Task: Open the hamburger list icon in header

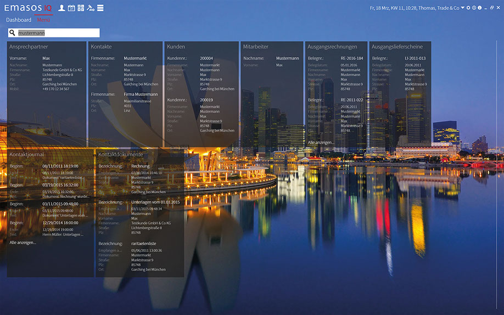Action: point(100,8)
